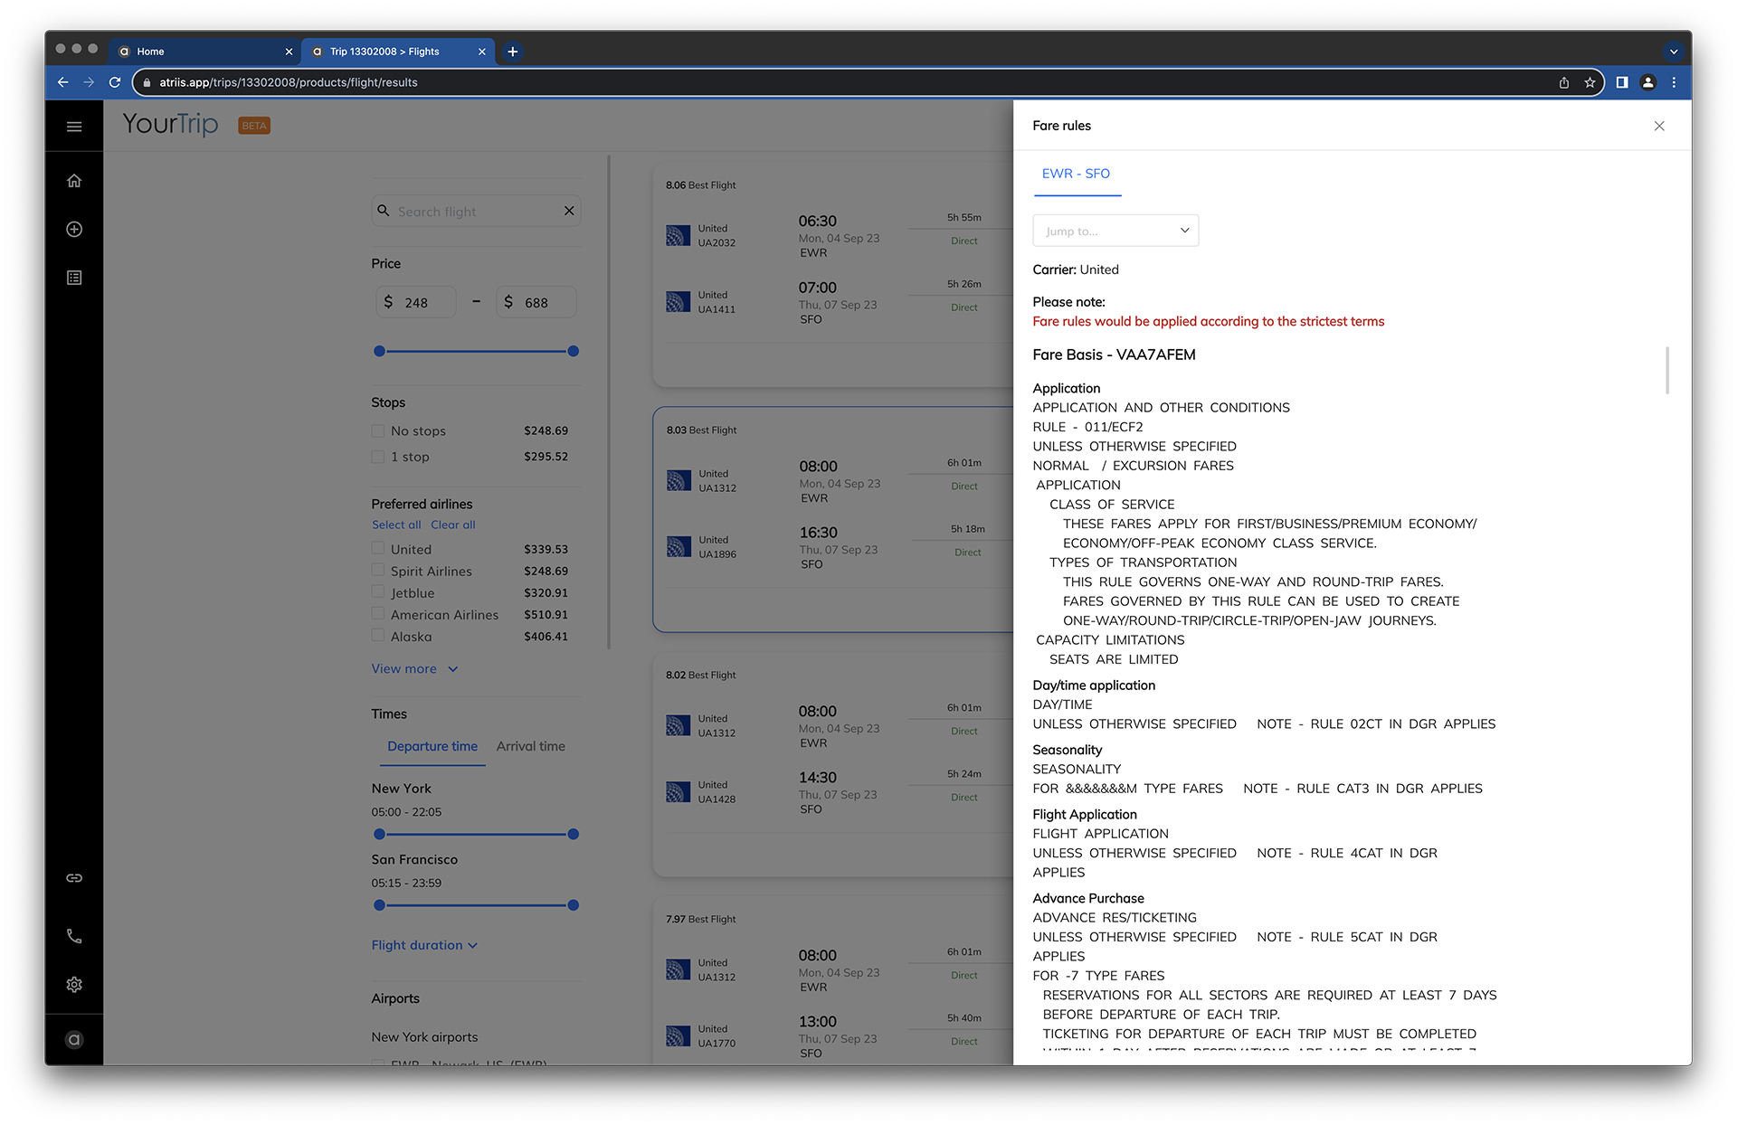Viewport: 1737px width, 1125px height.
Task: Click New York departure slider right handle
Action: pos(573,834)
